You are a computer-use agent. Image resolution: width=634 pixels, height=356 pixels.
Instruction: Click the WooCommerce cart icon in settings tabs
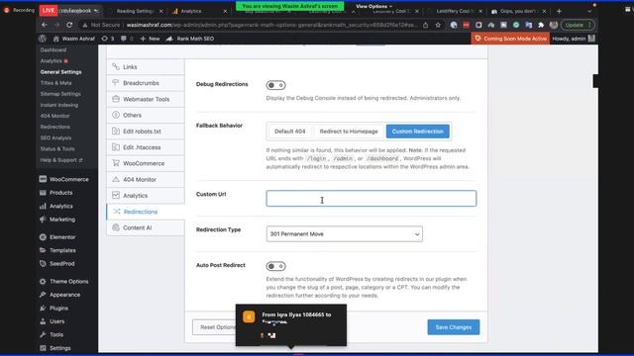[116, 163]
